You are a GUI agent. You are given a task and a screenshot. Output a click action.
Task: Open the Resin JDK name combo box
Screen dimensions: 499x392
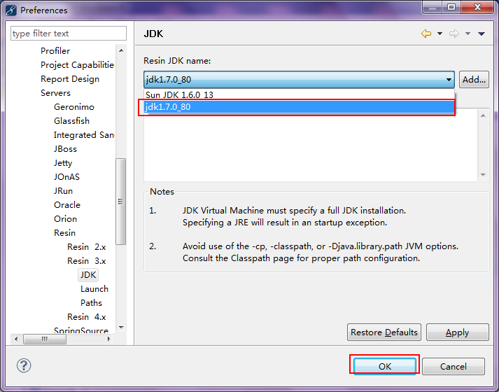[x=299, y=80]
